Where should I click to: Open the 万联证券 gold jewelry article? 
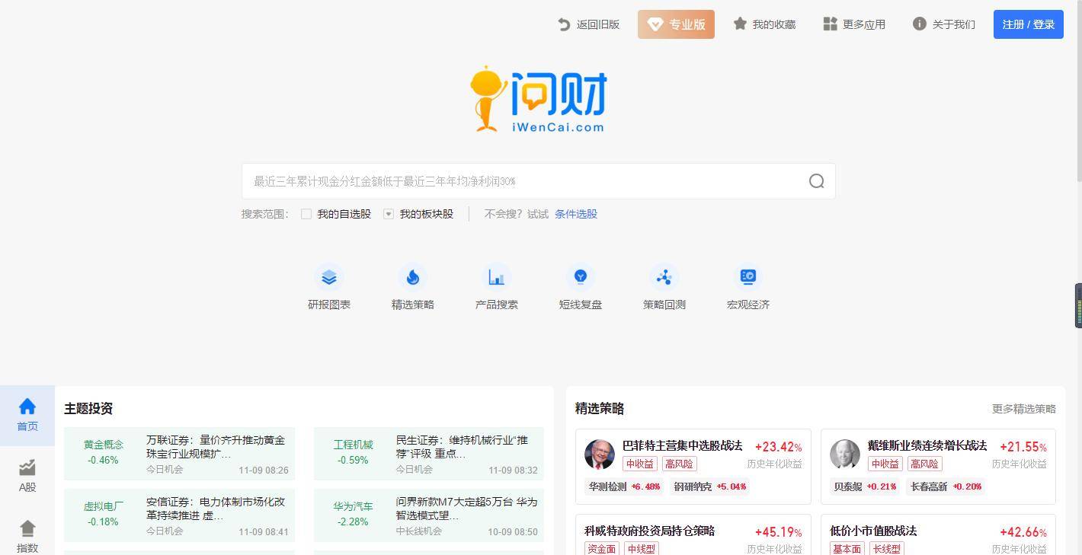217,447
